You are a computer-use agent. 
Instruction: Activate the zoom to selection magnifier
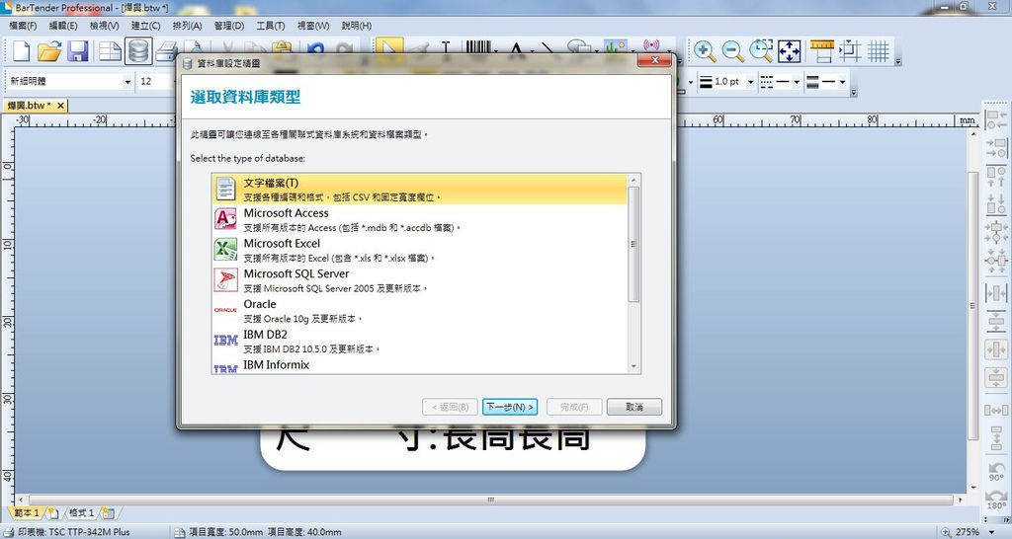(x=761, y=51)
